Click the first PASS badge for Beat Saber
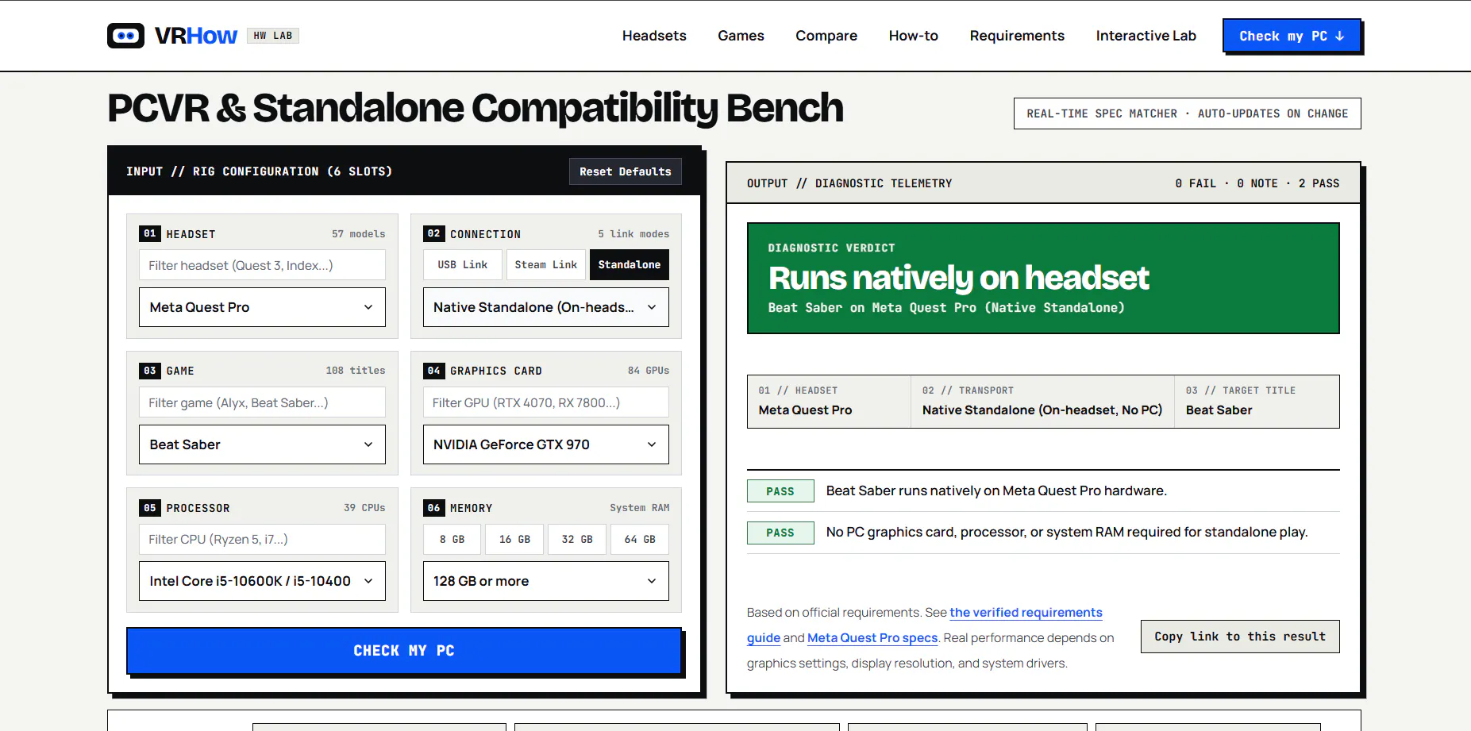 click(x=780, y=491)
